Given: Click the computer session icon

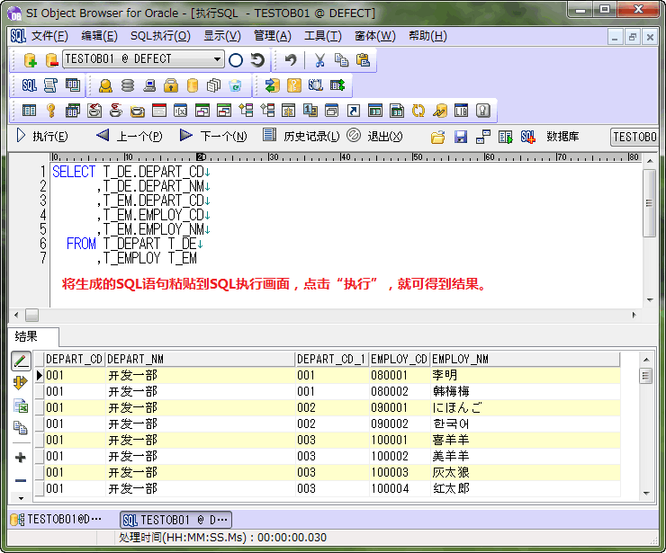Looking at the screenshot, I should point(149,85).
